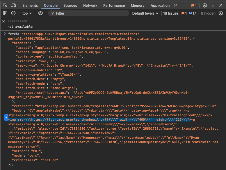Screen dimensions: 226x170
Task: Switch to the Network tab
Action: [x=90, y=5]
